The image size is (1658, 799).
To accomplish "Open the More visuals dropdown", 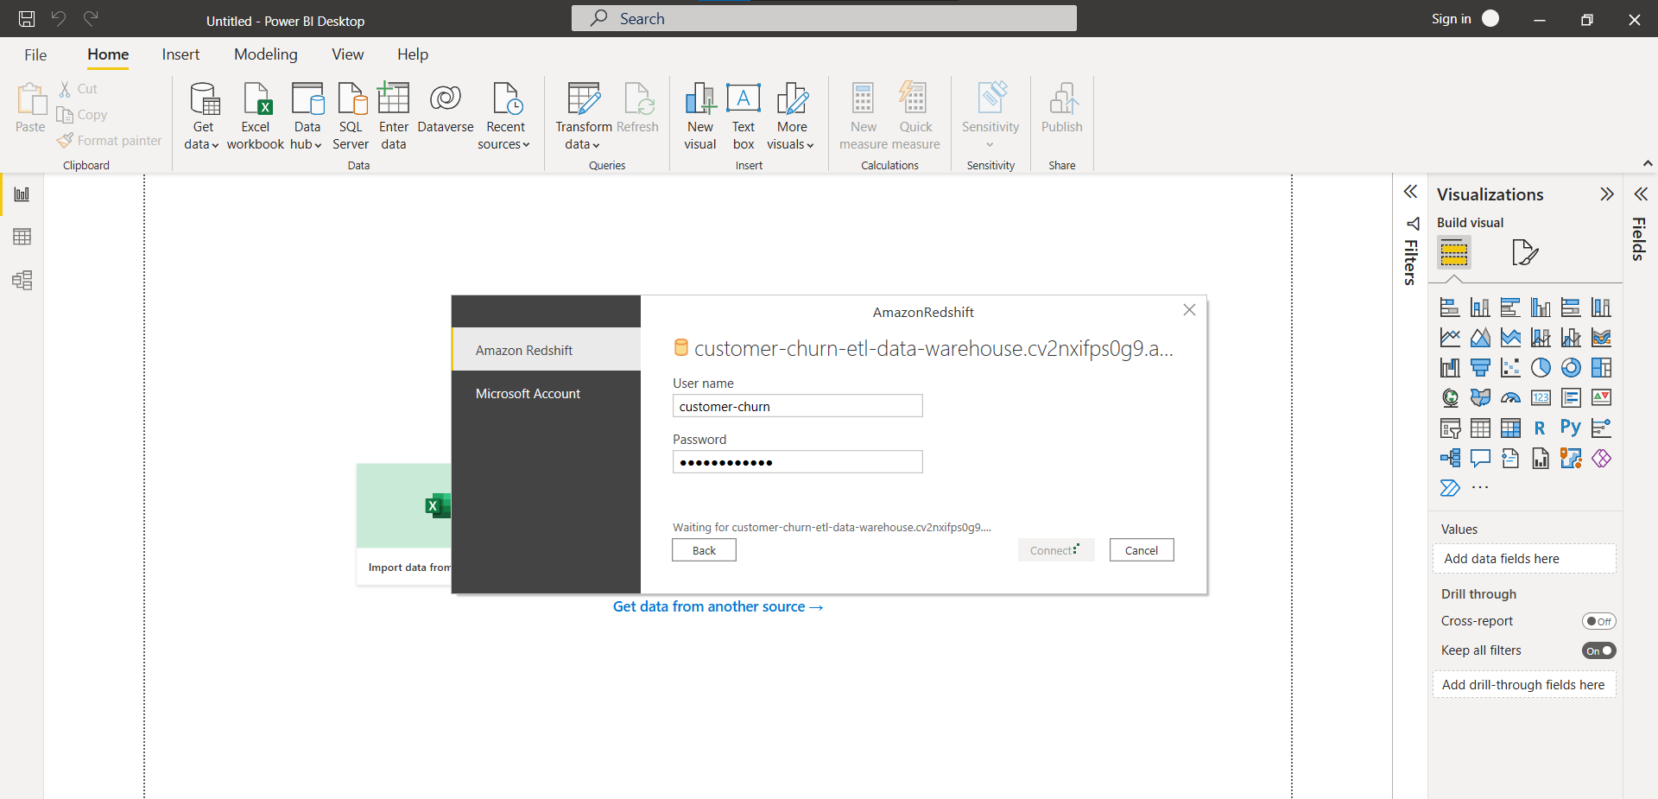I will pos(791,117).
